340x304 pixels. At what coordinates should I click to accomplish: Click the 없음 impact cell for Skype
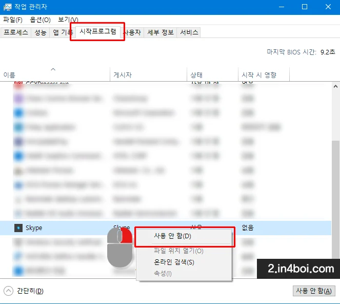click(x=248, y=227)
